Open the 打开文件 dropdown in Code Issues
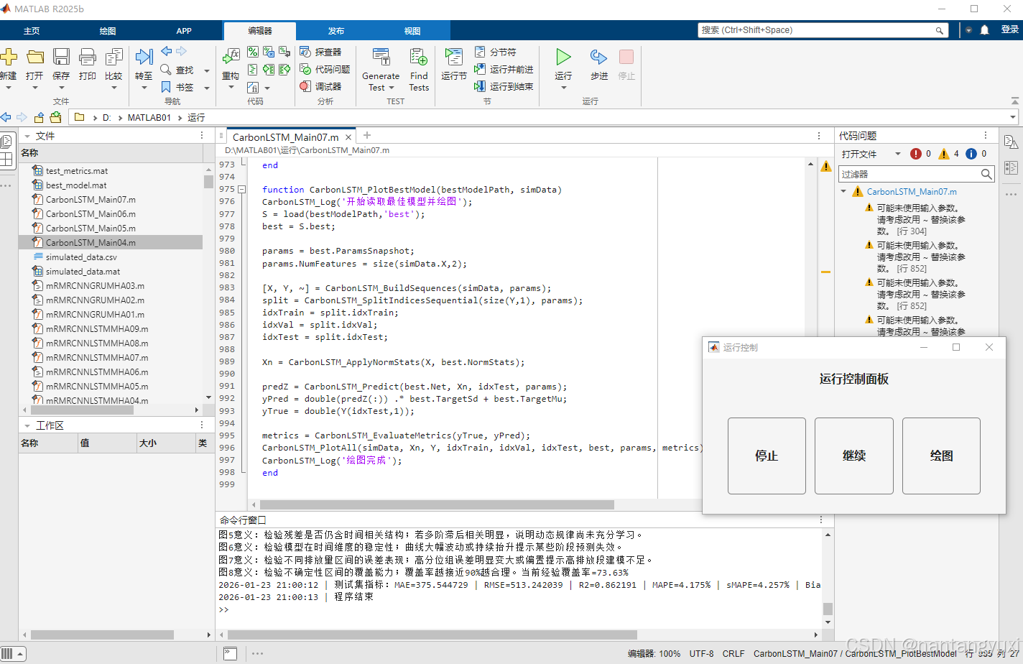This screenshot has width=1023, height=664. 871,154
